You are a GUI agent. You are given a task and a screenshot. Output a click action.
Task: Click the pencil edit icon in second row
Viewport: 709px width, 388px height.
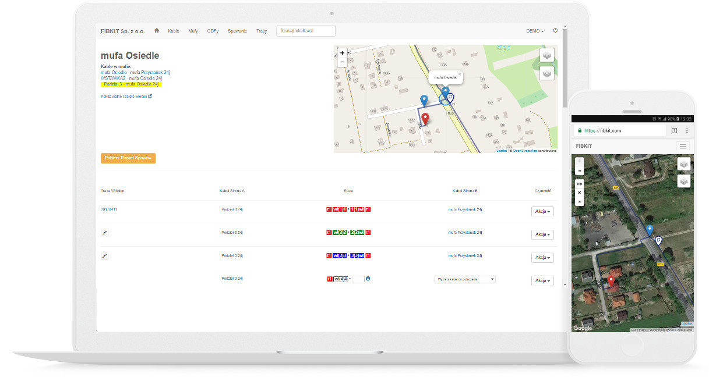point(104,233)
